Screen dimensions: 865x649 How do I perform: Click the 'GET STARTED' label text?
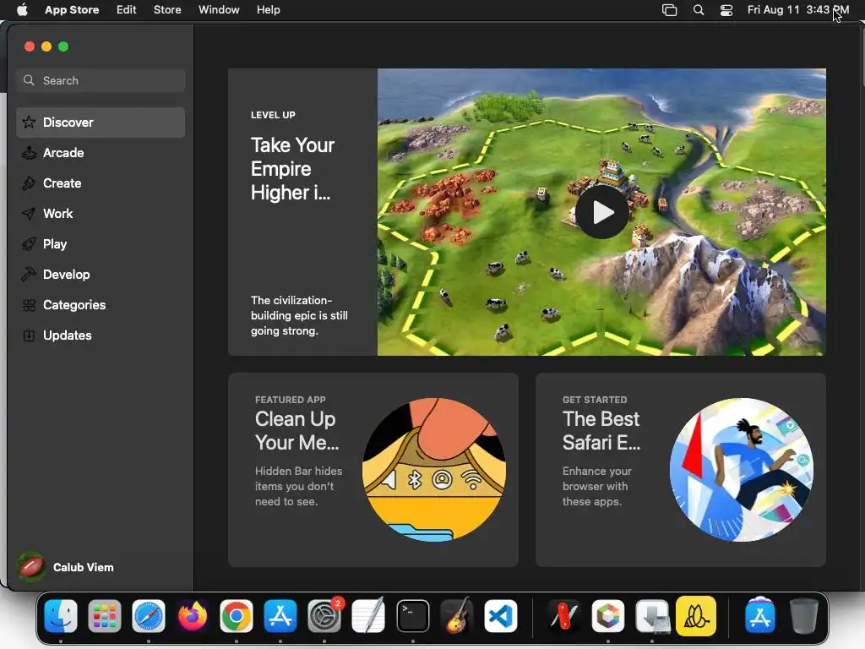(595, 400)
